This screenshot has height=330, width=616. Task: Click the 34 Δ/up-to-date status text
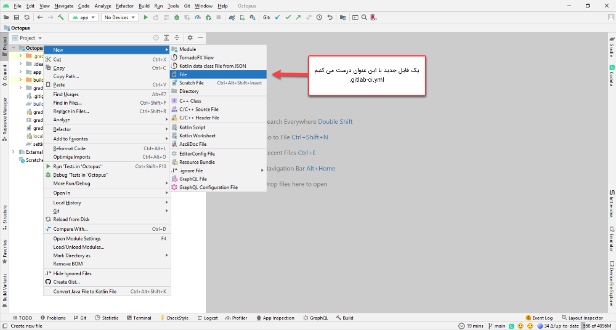558,326
